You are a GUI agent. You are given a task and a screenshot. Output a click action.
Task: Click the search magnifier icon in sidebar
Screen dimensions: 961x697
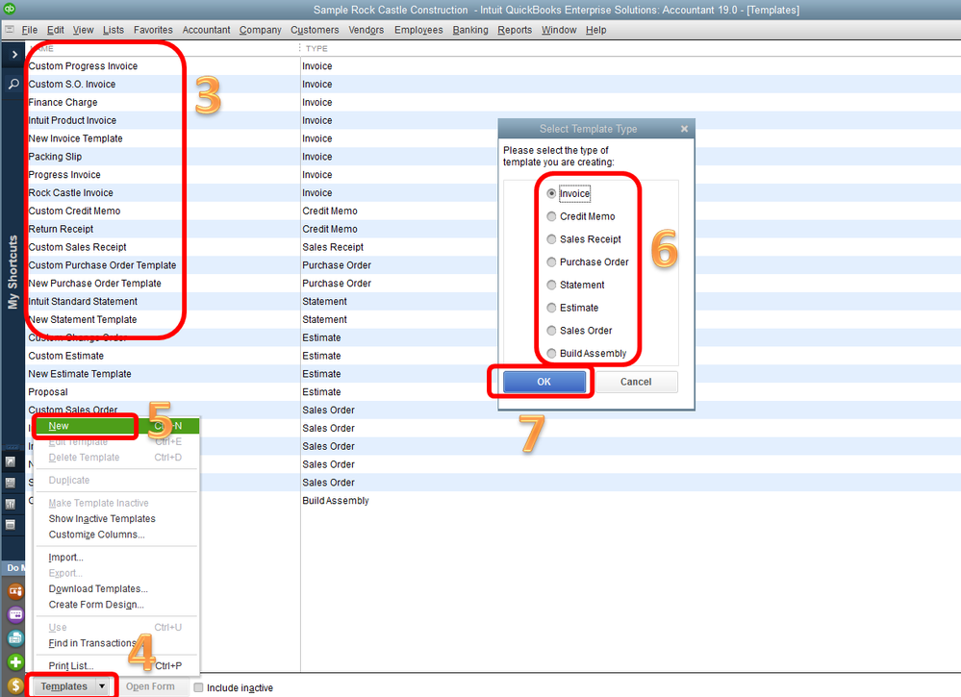[x=13, y=84]
